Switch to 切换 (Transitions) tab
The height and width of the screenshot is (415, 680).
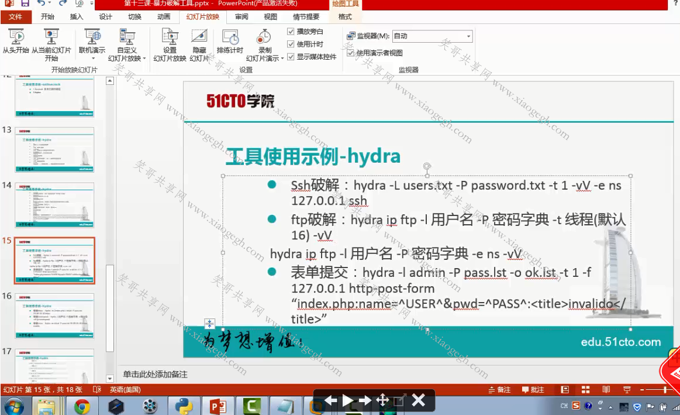tap(134, 16)
